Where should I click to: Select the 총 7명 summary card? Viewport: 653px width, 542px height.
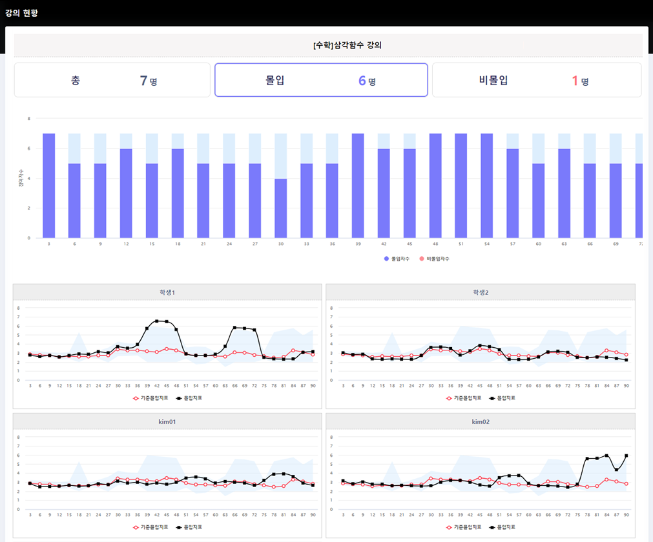tap(112, 80)
